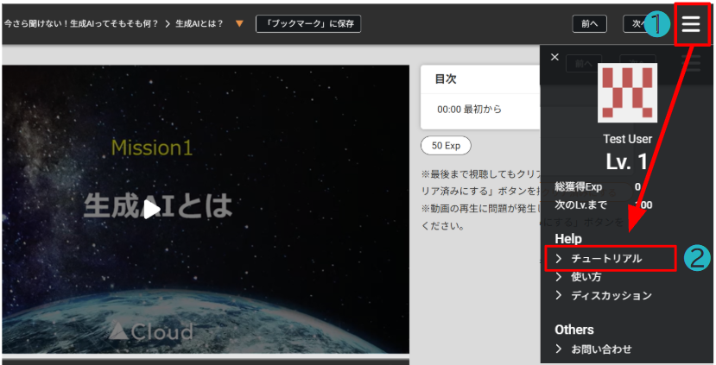Jump to 00:00 最初から in table of contents
This screenshot has width=716, height=365.
tap(470, 110)
